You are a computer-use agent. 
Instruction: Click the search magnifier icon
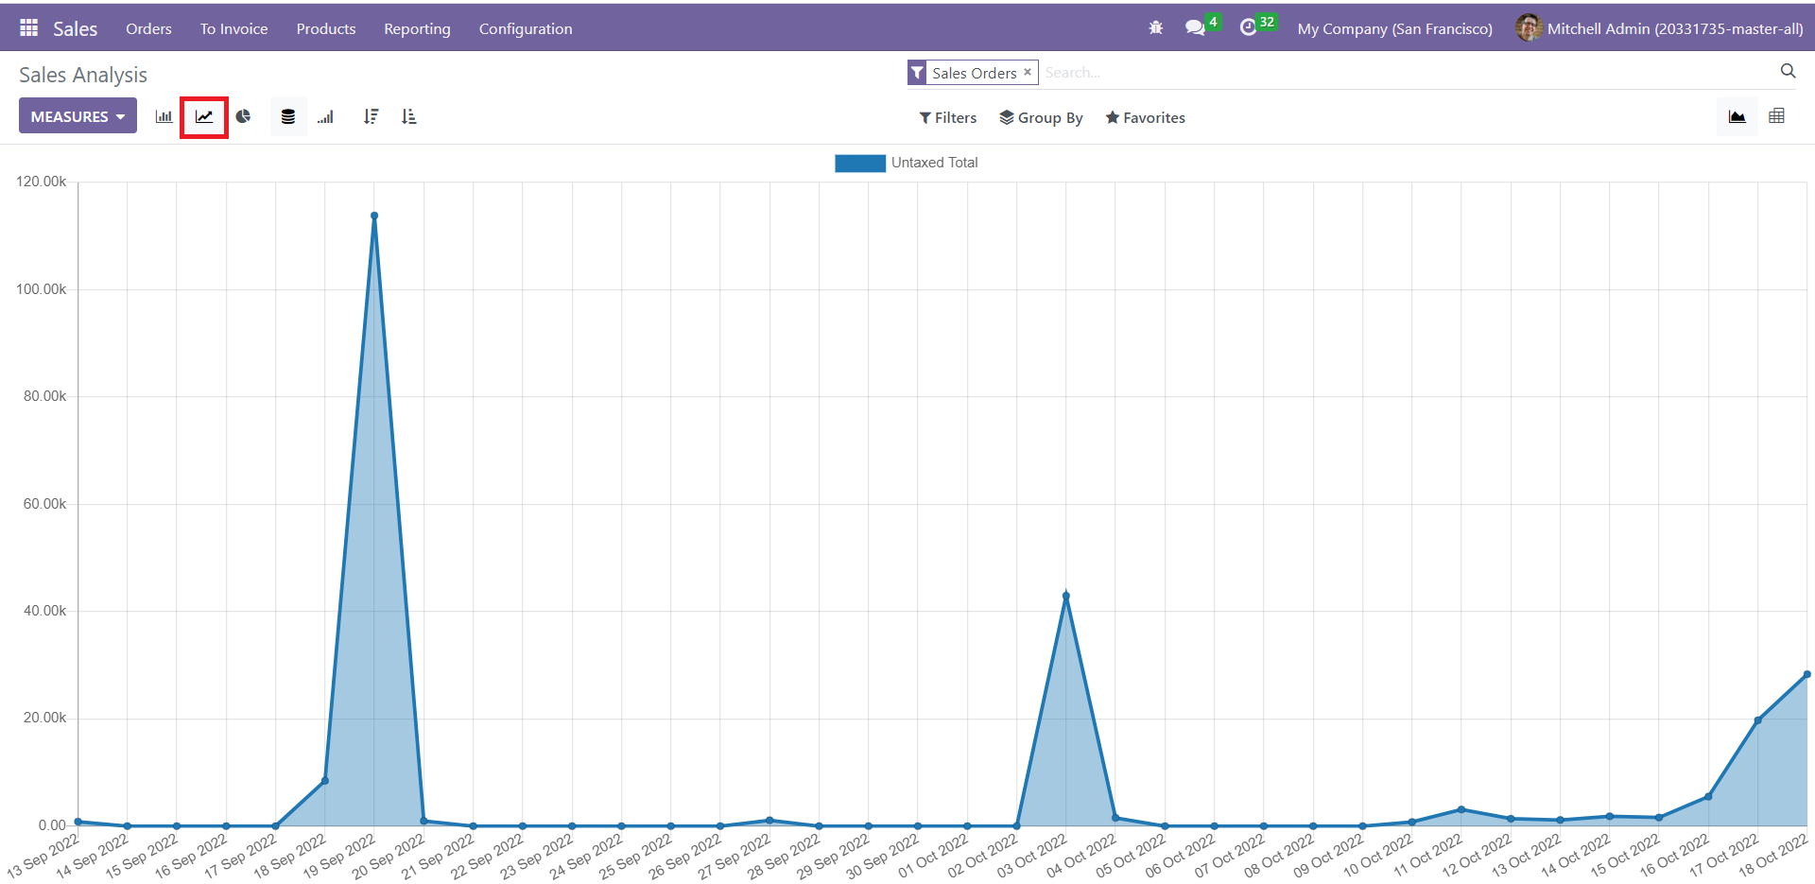(1788, 71)
